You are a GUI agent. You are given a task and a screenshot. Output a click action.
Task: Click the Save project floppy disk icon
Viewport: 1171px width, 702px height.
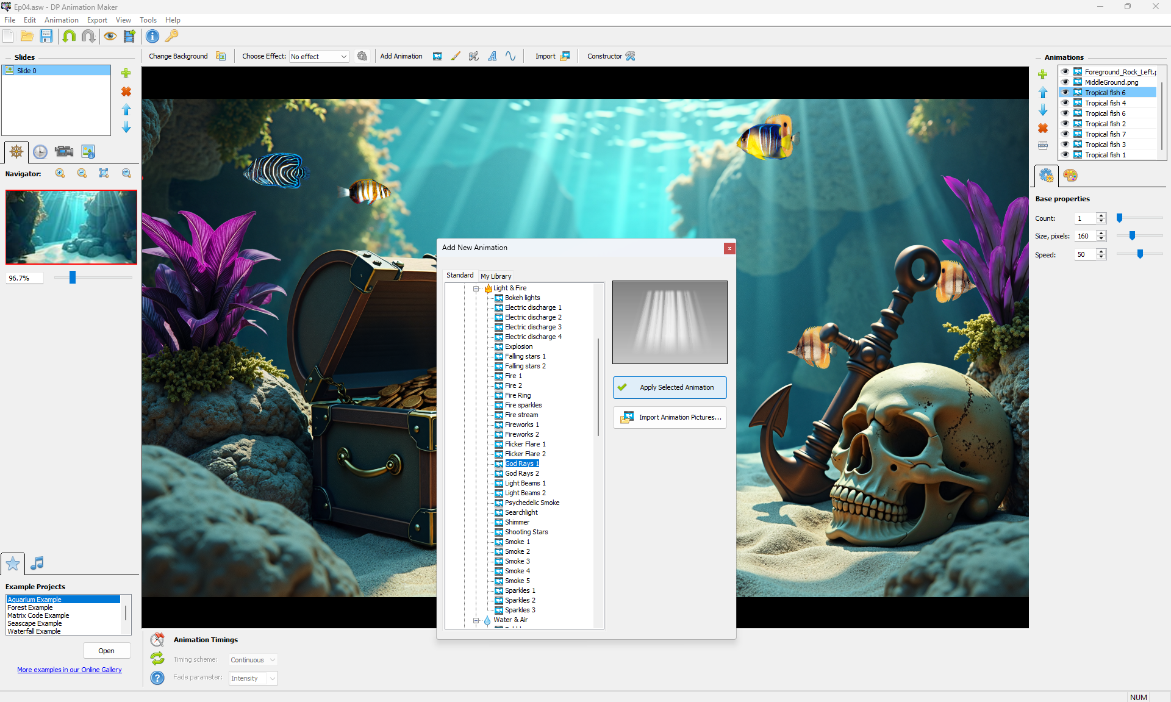(x=46, y=36)
